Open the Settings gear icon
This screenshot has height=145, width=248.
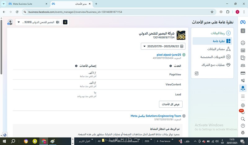tap(243, 105)
